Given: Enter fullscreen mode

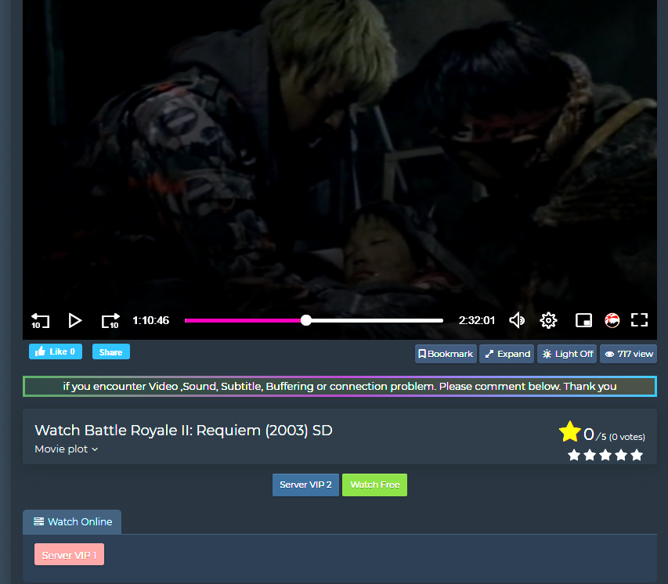Looking at the screenshot, I should pos(640,320).
